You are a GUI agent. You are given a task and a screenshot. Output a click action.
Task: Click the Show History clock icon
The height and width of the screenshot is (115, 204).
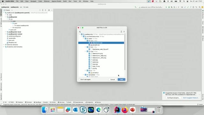[193, 7]
